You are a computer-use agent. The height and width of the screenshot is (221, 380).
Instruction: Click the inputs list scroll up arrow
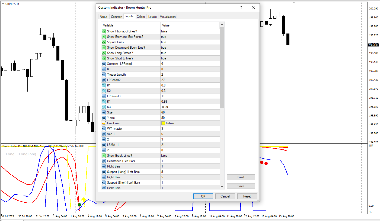[x=222, y=25]
